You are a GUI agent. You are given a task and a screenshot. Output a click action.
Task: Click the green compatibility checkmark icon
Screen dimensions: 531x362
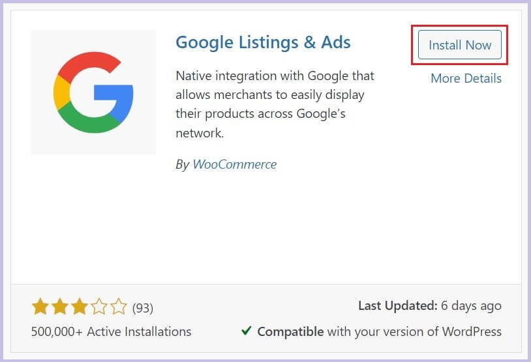[246, 331]
